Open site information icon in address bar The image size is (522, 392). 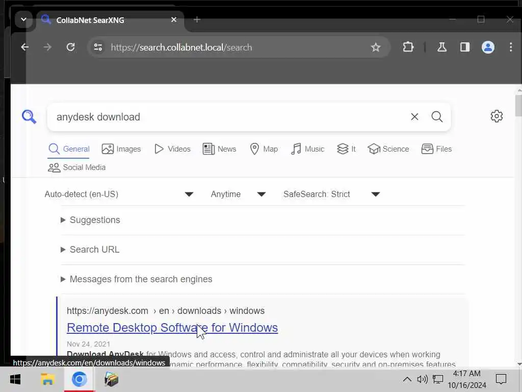click(98, 47)
